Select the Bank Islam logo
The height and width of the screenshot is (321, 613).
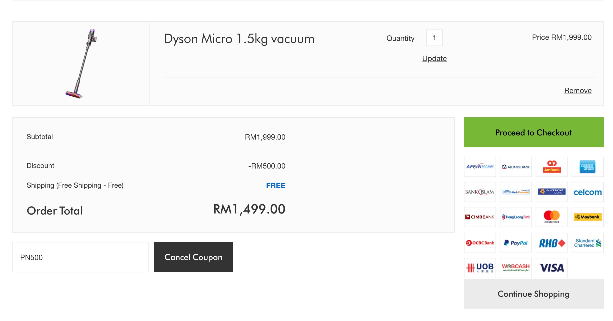(480, 192)
